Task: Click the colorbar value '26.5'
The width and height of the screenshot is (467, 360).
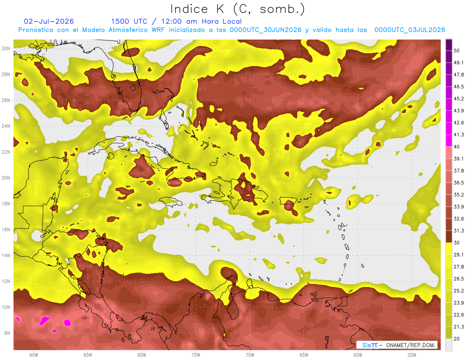Action: 458,279
